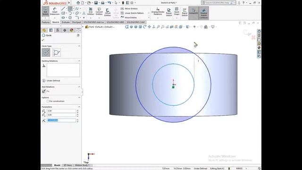The image size is (302, 170).
Task: Switch to the DimXpert ribbon tab
Action: (x=76, y=22)
